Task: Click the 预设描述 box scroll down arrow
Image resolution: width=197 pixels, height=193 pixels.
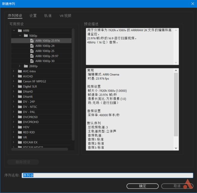Action: pyautogui.click(x=176, y=63)
